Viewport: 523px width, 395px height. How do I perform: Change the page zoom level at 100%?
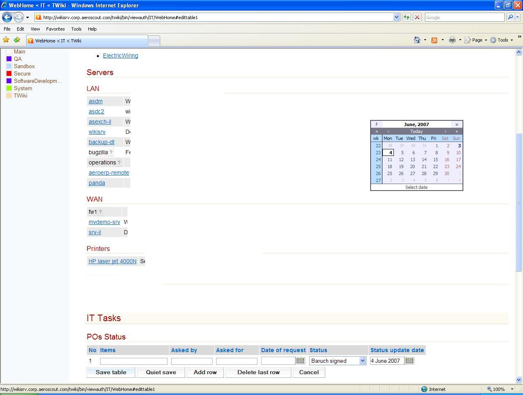point(501,389)
